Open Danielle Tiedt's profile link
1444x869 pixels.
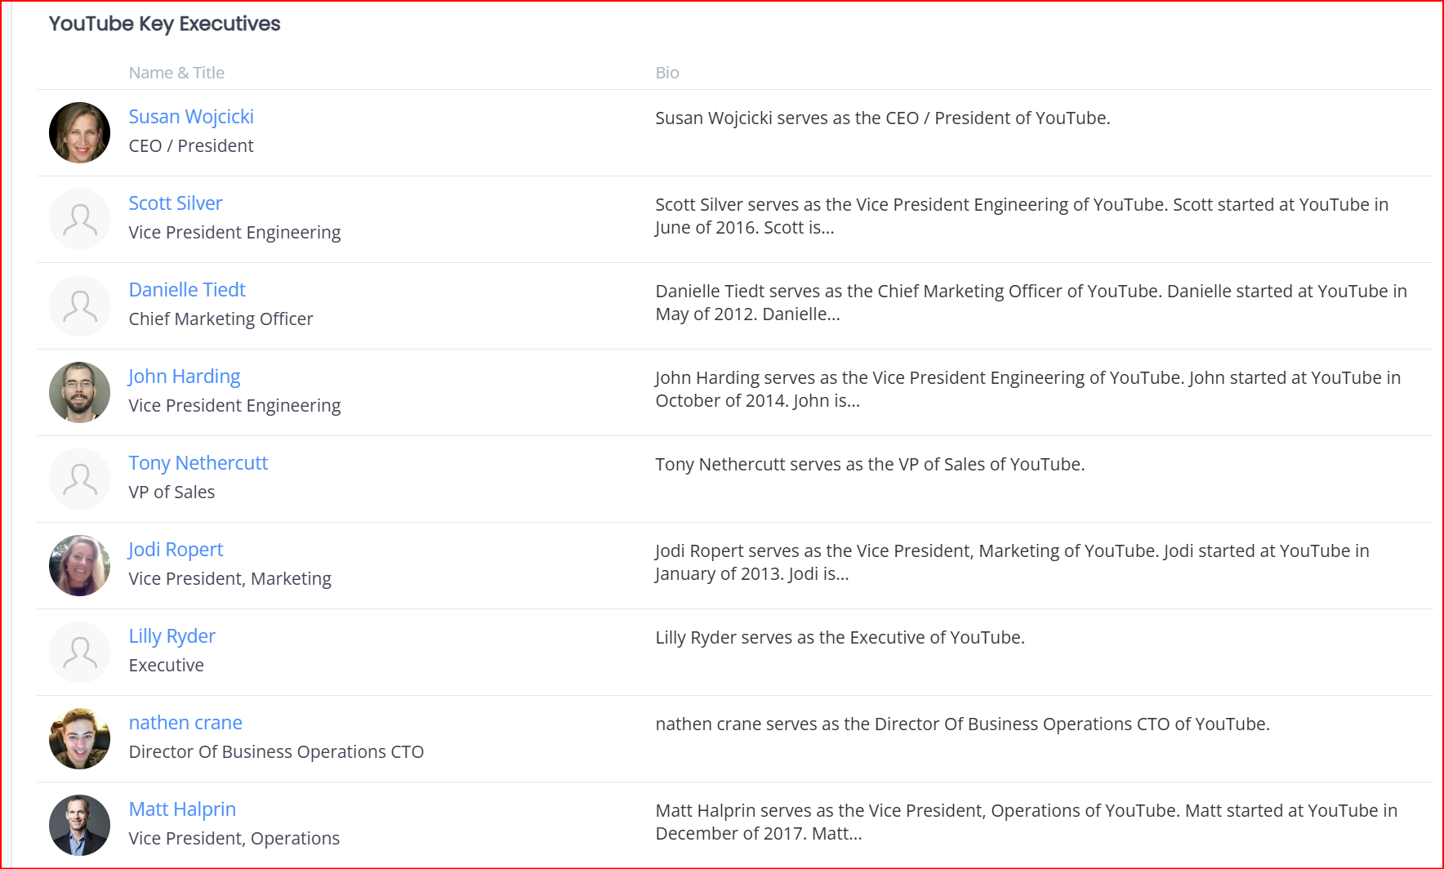(187, 290)
